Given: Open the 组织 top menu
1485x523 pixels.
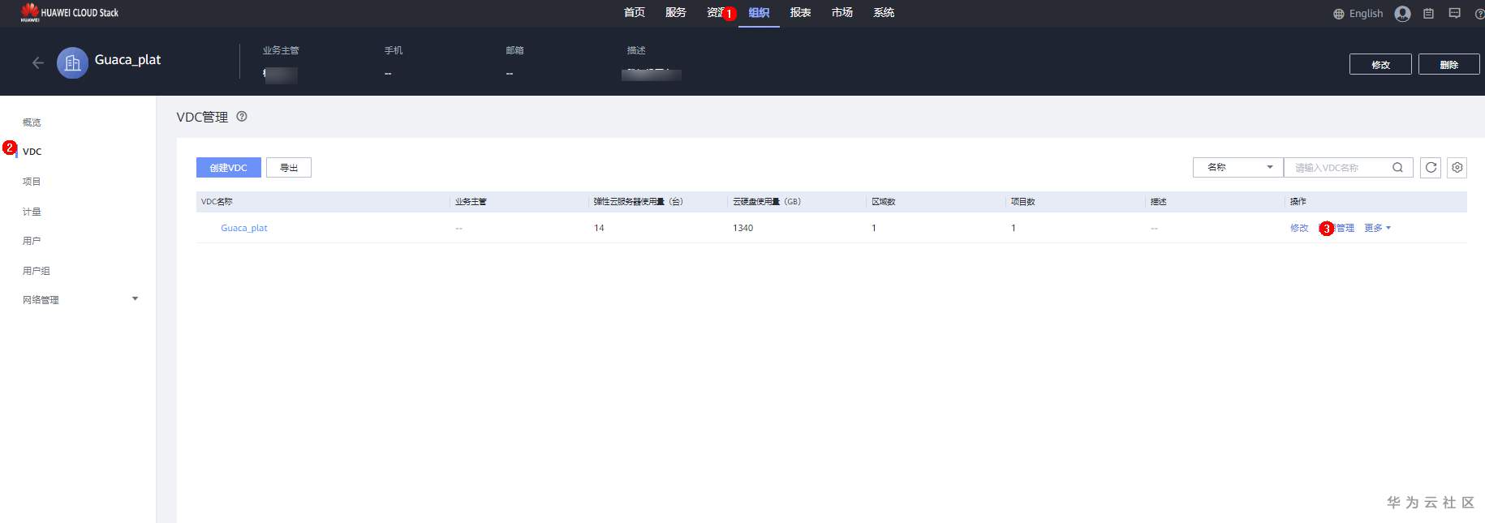Looking at the screenshot, I should (x=759, y=12).
